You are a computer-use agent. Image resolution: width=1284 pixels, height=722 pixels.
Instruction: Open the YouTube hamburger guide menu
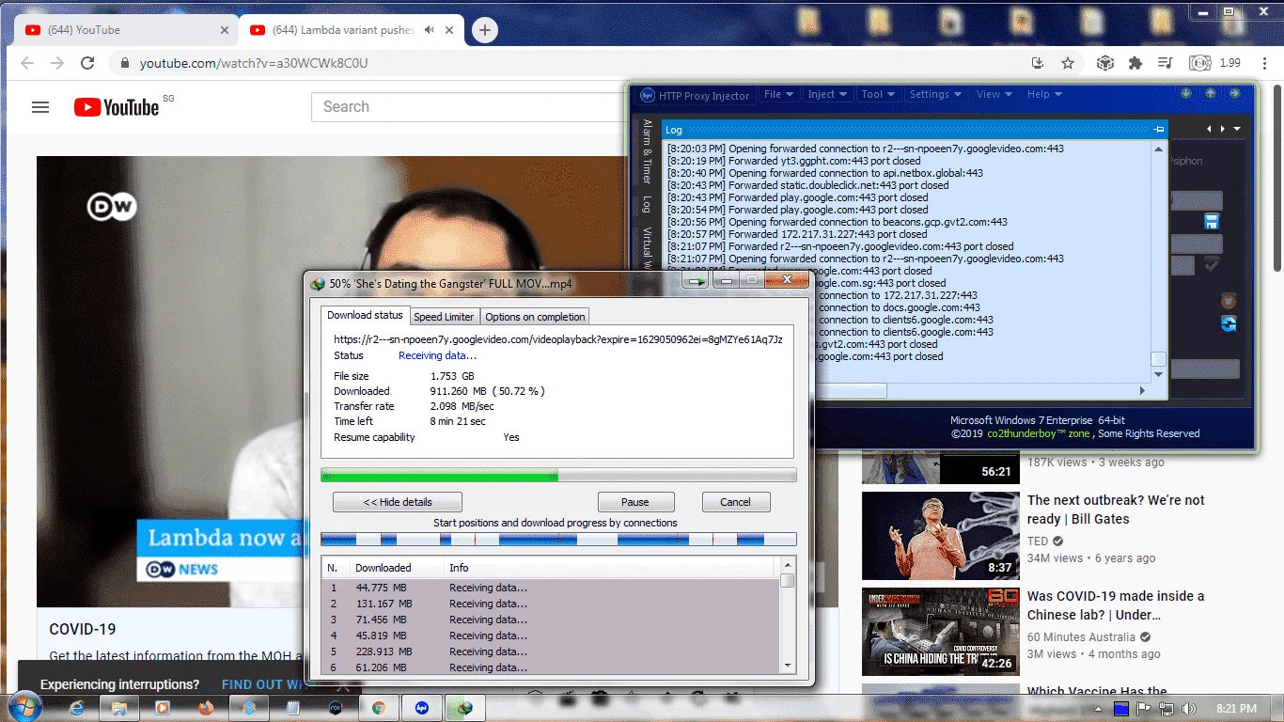coord(40,107)
